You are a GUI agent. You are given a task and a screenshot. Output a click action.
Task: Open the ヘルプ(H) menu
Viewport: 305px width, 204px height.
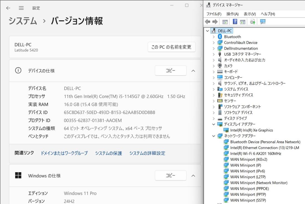pos(268,14)
